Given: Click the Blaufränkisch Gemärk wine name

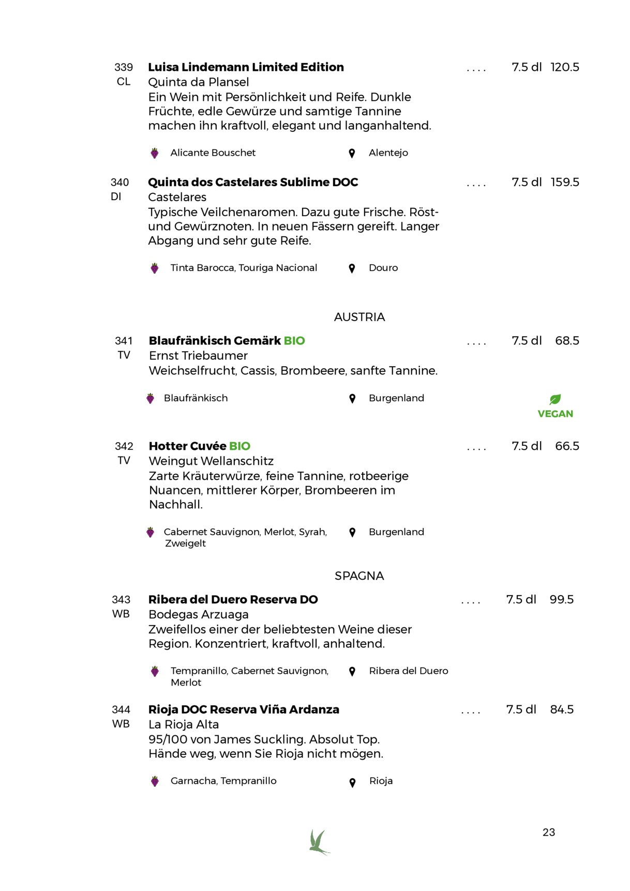Looking at the screenshot, I should coord(215,341).
